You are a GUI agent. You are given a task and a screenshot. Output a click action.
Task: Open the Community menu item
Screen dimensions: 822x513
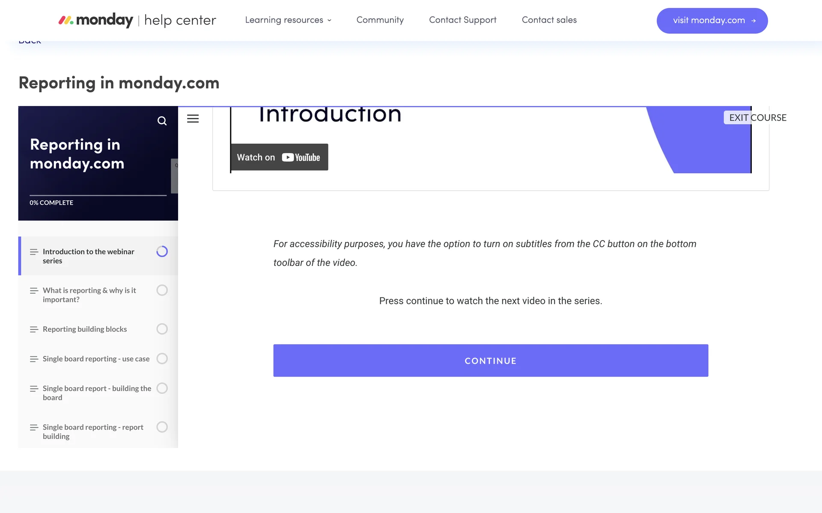tap(380, 20)
